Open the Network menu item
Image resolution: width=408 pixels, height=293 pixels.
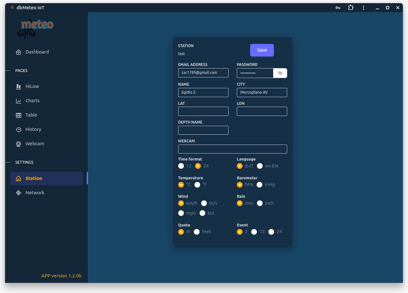tap(35, 193)
